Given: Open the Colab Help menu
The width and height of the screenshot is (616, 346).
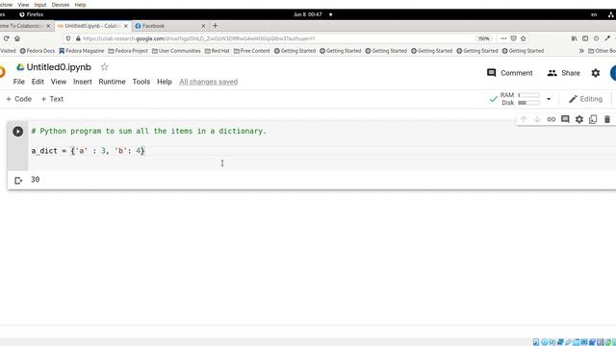Looking at the screenshot, I should point(165,82).
